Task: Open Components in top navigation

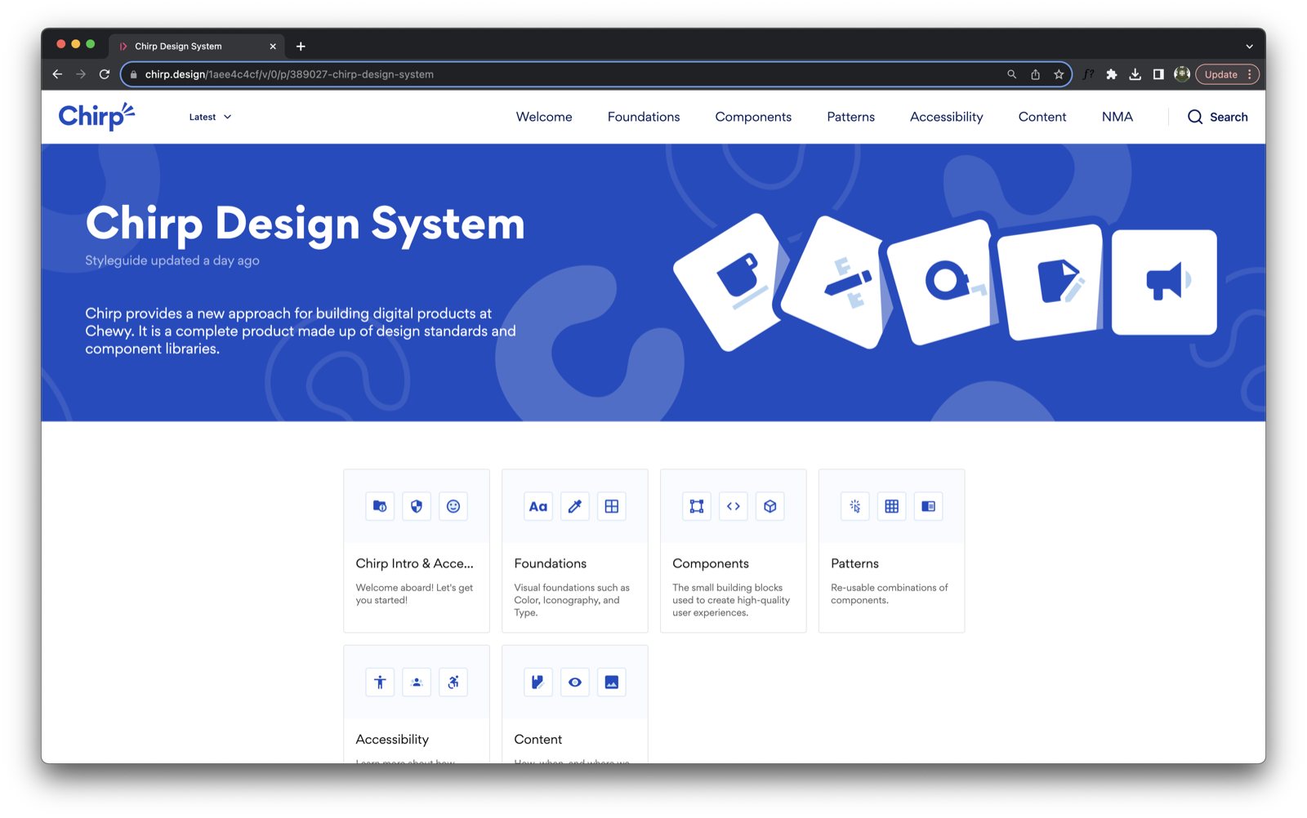Action: tap(753, 117)
